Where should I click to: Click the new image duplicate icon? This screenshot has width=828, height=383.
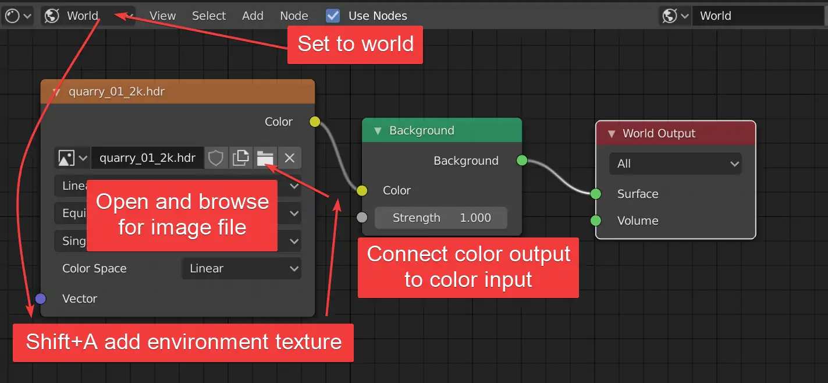[240, 158]
